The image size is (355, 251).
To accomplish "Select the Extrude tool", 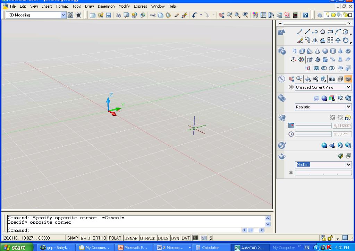I will (310, 60).
